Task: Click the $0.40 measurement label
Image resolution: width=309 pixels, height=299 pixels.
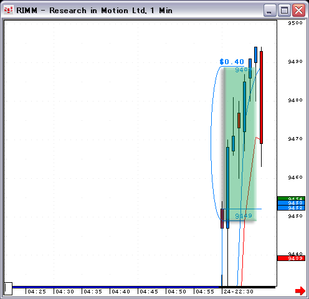Action: (x=232, y=62)
